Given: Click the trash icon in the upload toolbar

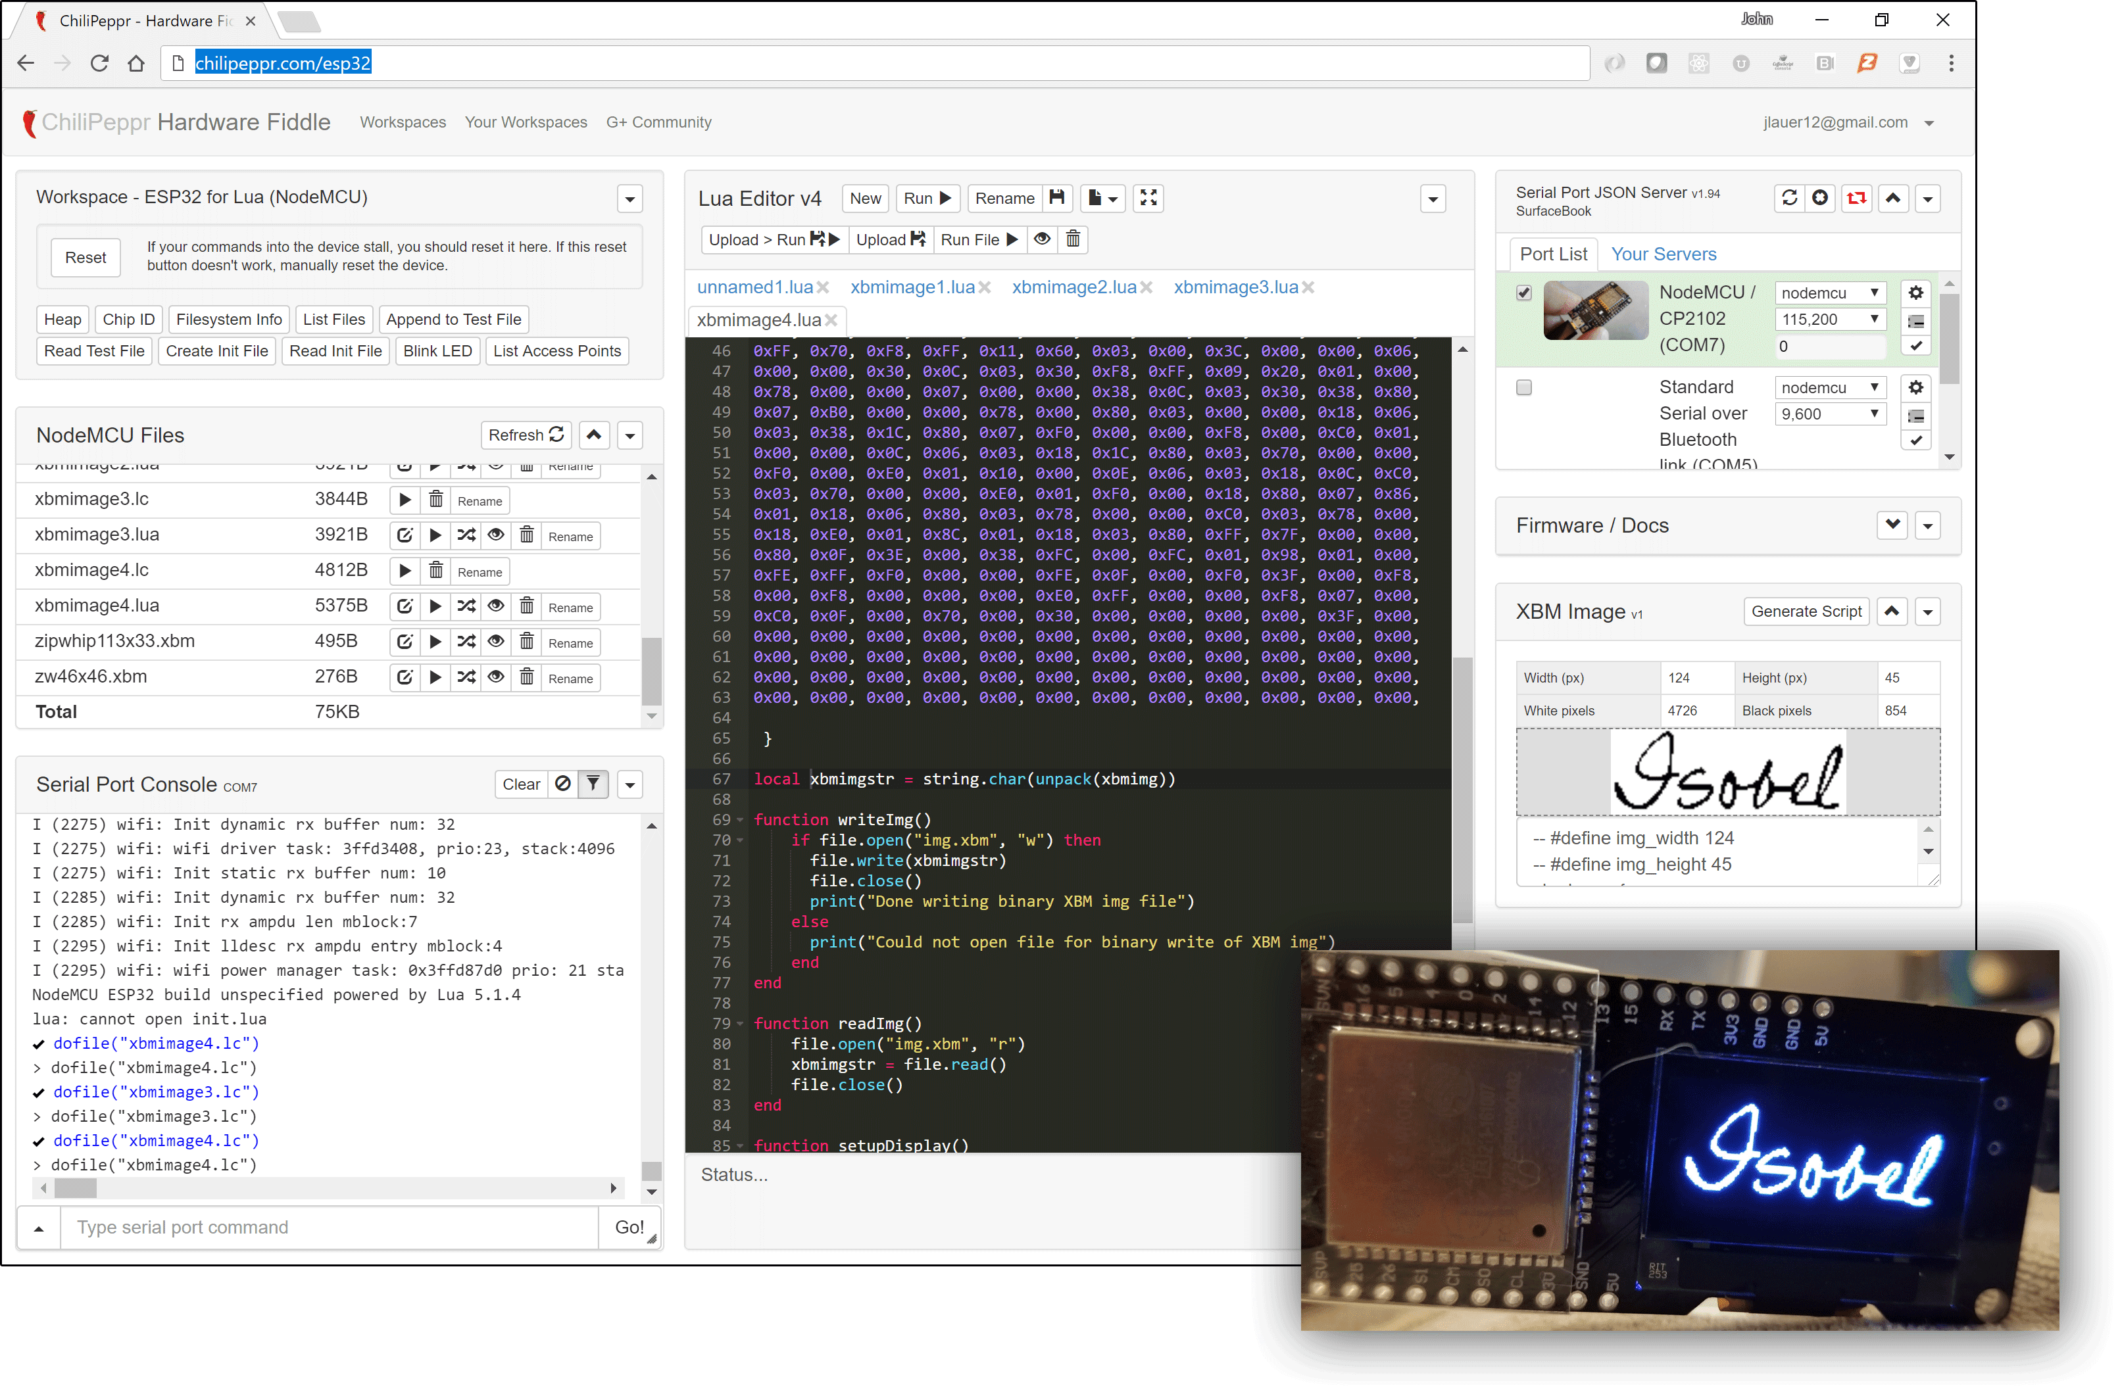Looking at the screenshot, I should point(1072,239).
